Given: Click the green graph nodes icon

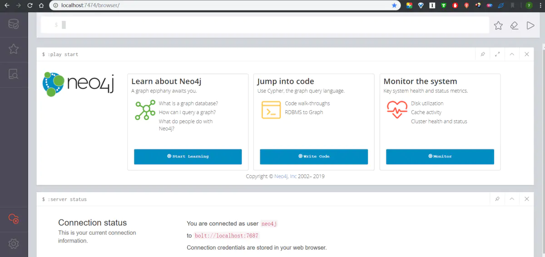Looking at the screenshot, I should pyautogui.click(x=145, y=110).
